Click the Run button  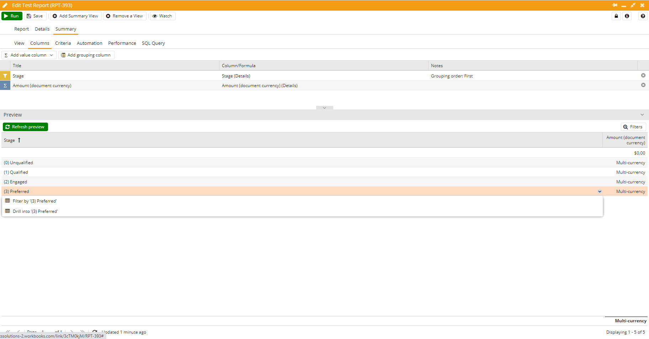point(12,16)
